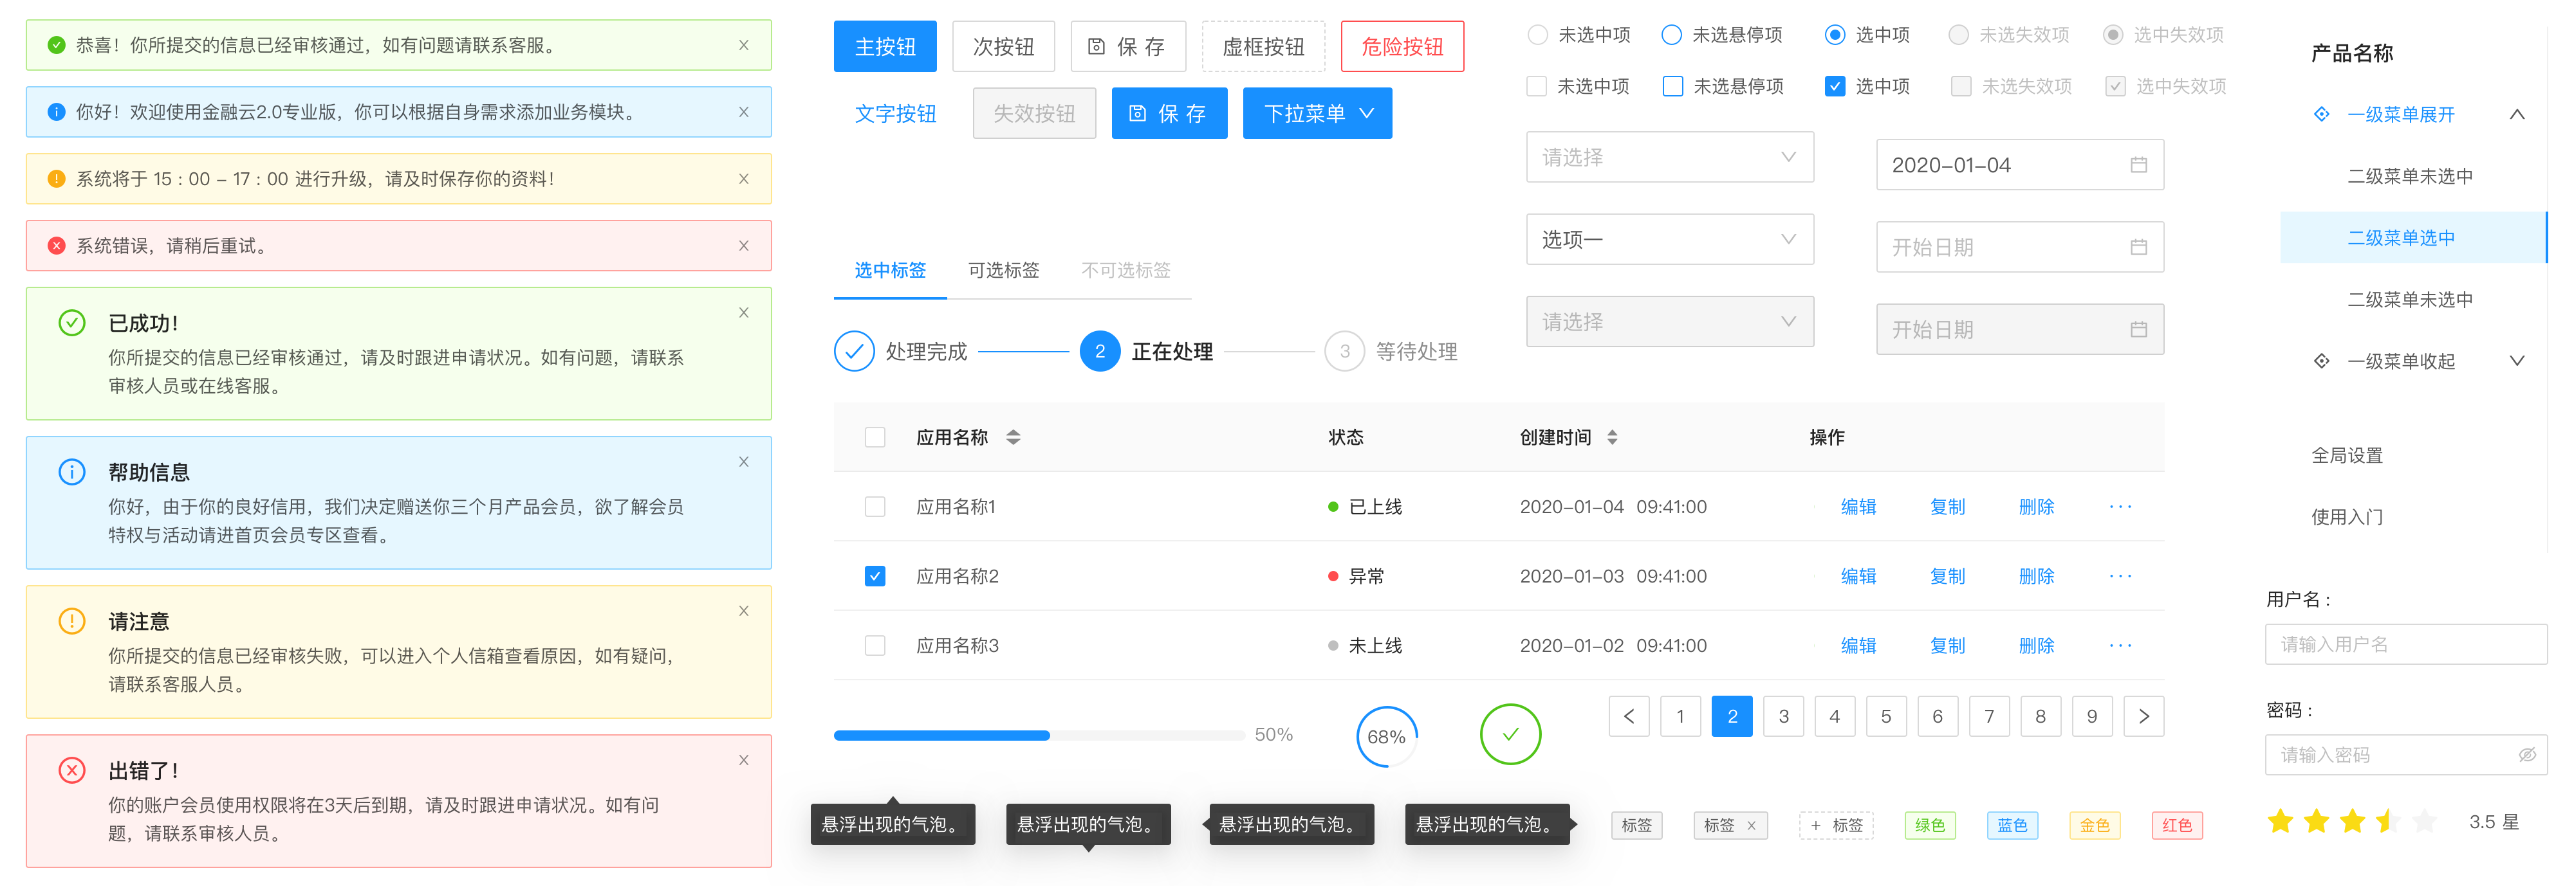Open the 选项一 select dropdown
The width and height of the screenshot is (2574, 886).
tap(1670, 240)
